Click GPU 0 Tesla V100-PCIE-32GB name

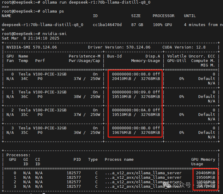(x=43, y=74)
